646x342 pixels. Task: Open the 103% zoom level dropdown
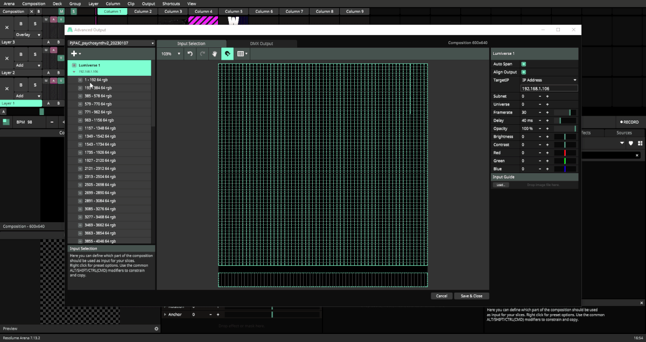click(171, 54)
